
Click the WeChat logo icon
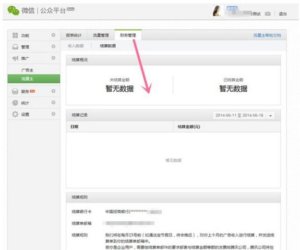pyautogui.click(x=13, y=10)
